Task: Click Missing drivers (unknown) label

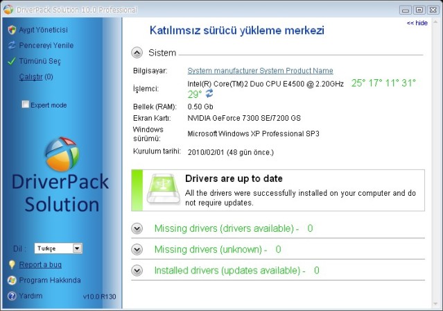Action: click(211, 249)
